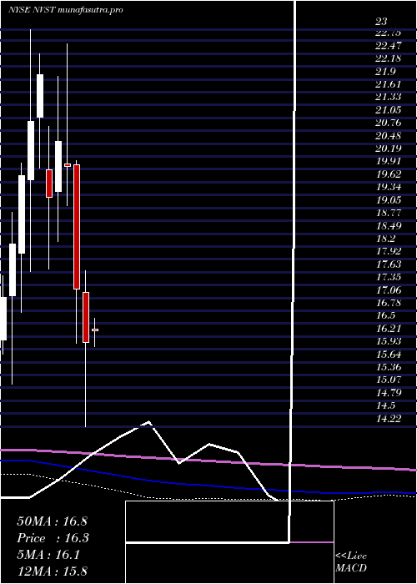Image resolution: width=417 pixels, height=584 pixels.
Task: Click the 19.62 price axis label
Action: [389, 174]
